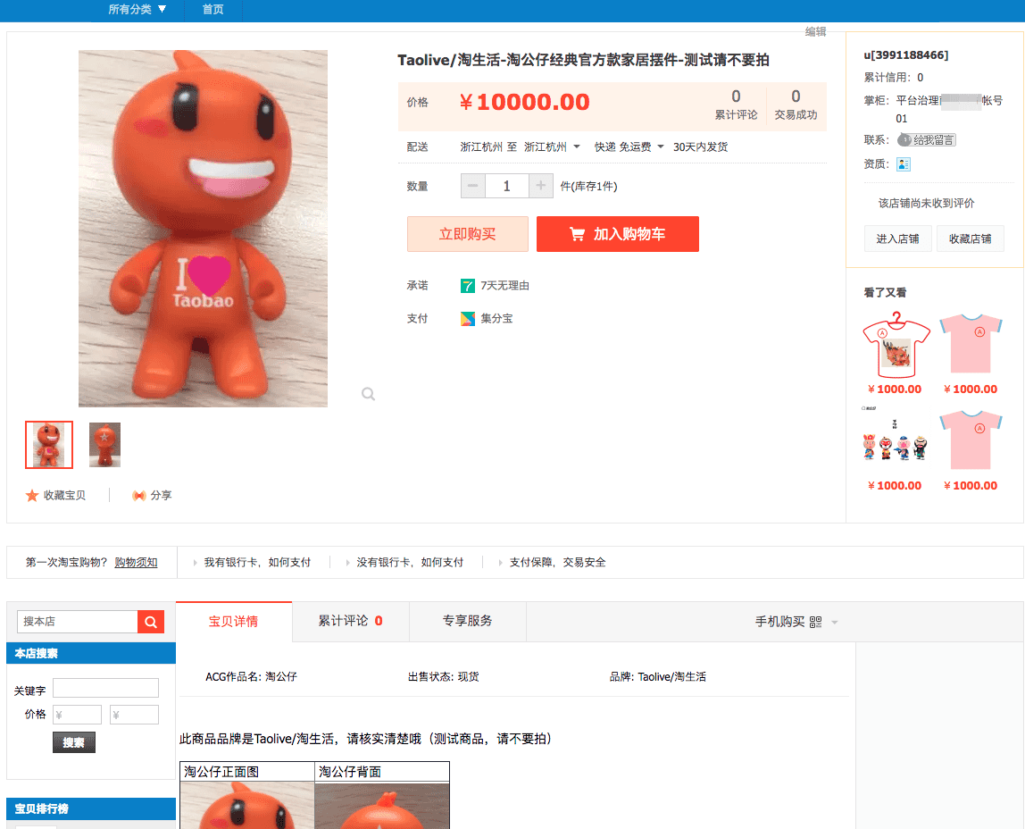The height and width of the screenshot is (829, 1025).
Task: Select the first product thumbnail (front view)
Action: coord(49,445)
